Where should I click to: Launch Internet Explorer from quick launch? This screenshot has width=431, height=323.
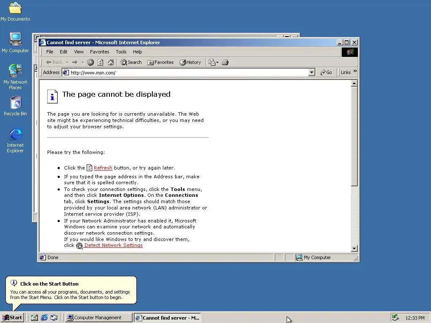coord(44,318)
